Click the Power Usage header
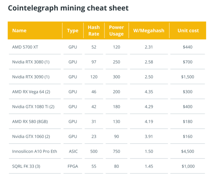214x178 pixels. 116,31
